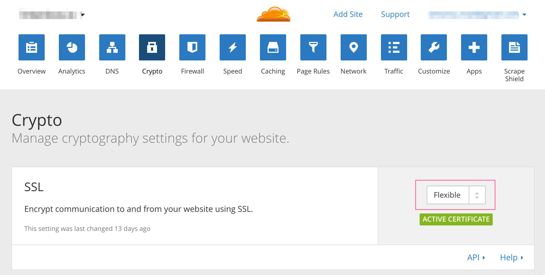The width and height of the screenshot is (545, 275).
Task: Open the Customize wrench icon
Action: coord(434,47)
